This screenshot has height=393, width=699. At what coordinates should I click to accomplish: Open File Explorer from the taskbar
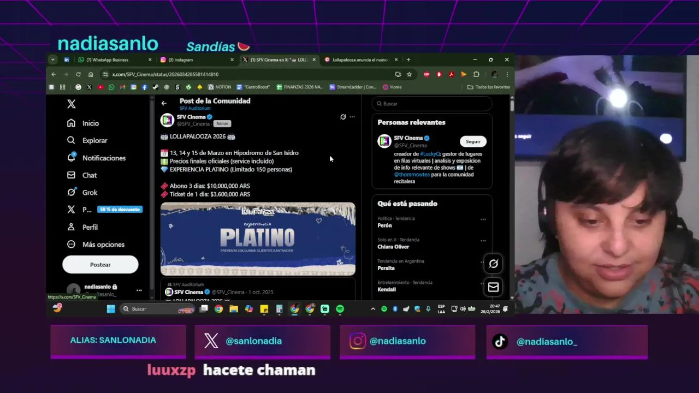click(x=234, y=309)
